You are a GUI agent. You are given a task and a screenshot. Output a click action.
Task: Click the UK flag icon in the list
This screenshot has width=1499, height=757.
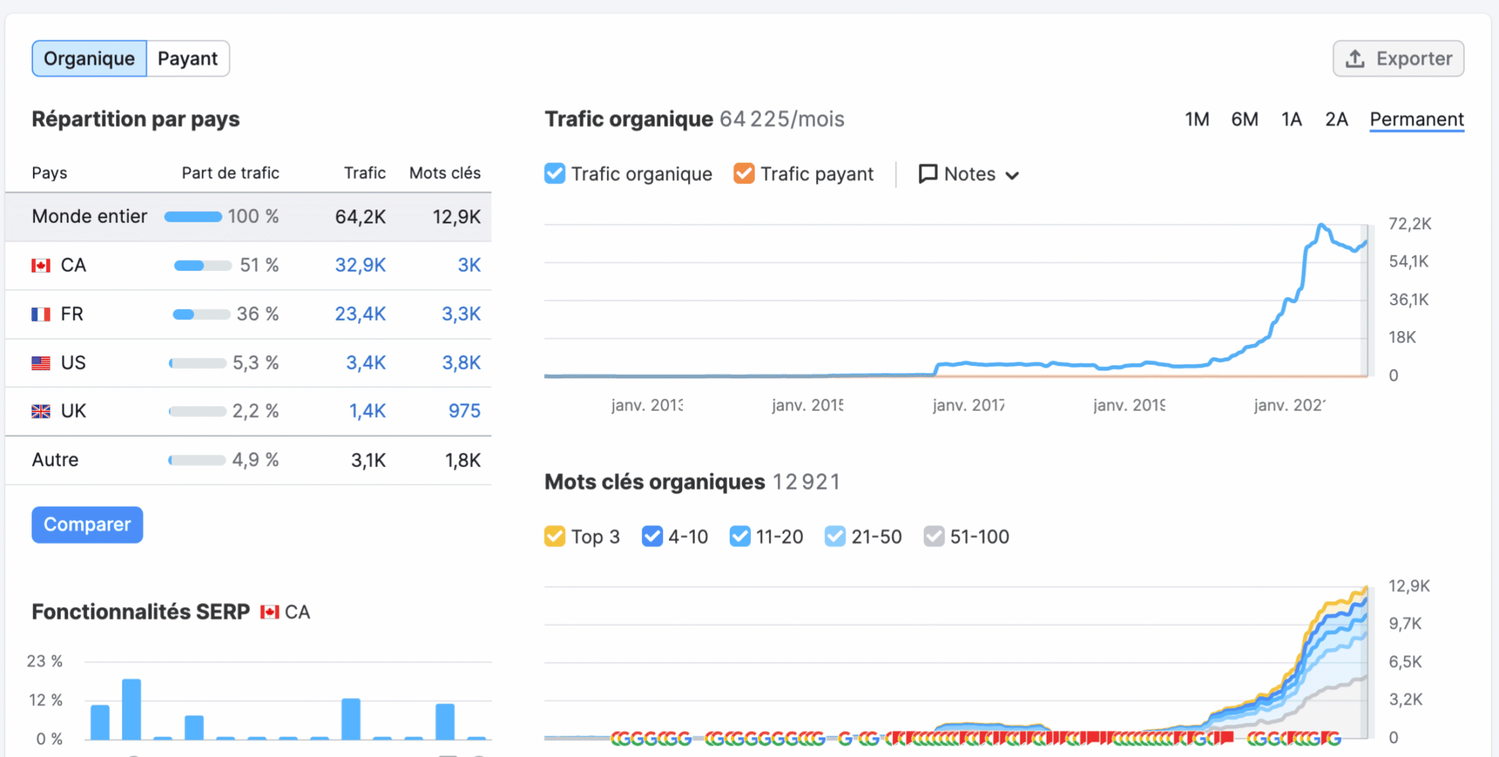(41, 411)
